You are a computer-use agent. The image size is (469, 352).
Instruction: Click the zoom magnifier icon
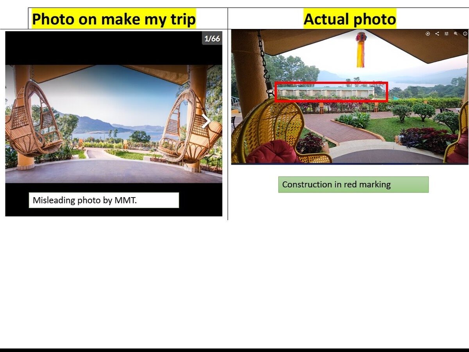(x=456, y=34)
